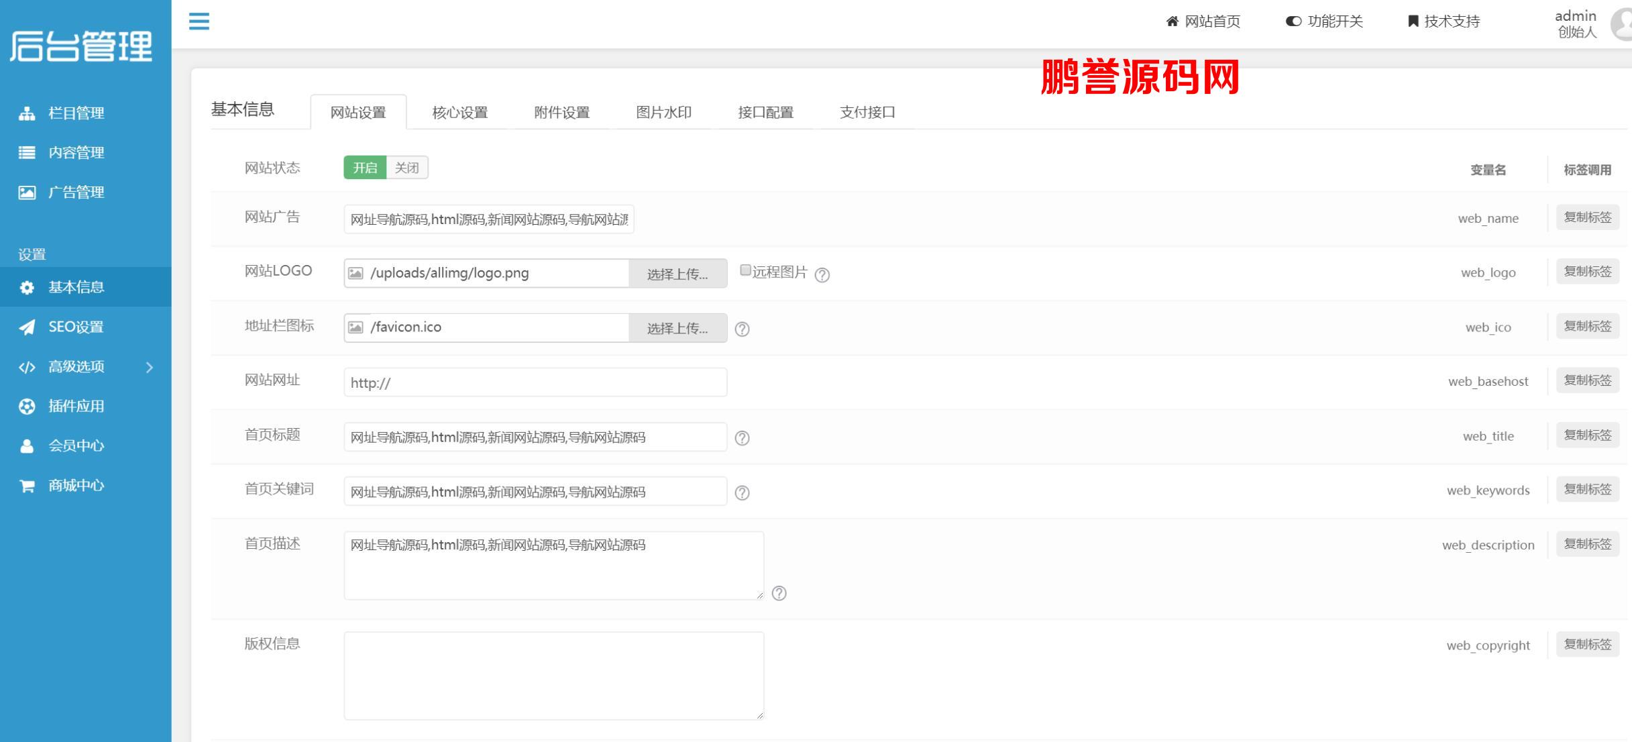Click image icon in 网站LOGO field
The image size is (1632, 742).
[x=356, y=274]
